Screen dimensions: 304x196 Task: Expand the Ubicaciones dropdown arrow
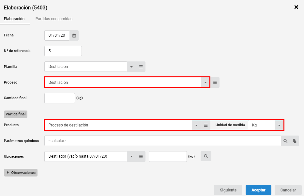coord(131,156)
